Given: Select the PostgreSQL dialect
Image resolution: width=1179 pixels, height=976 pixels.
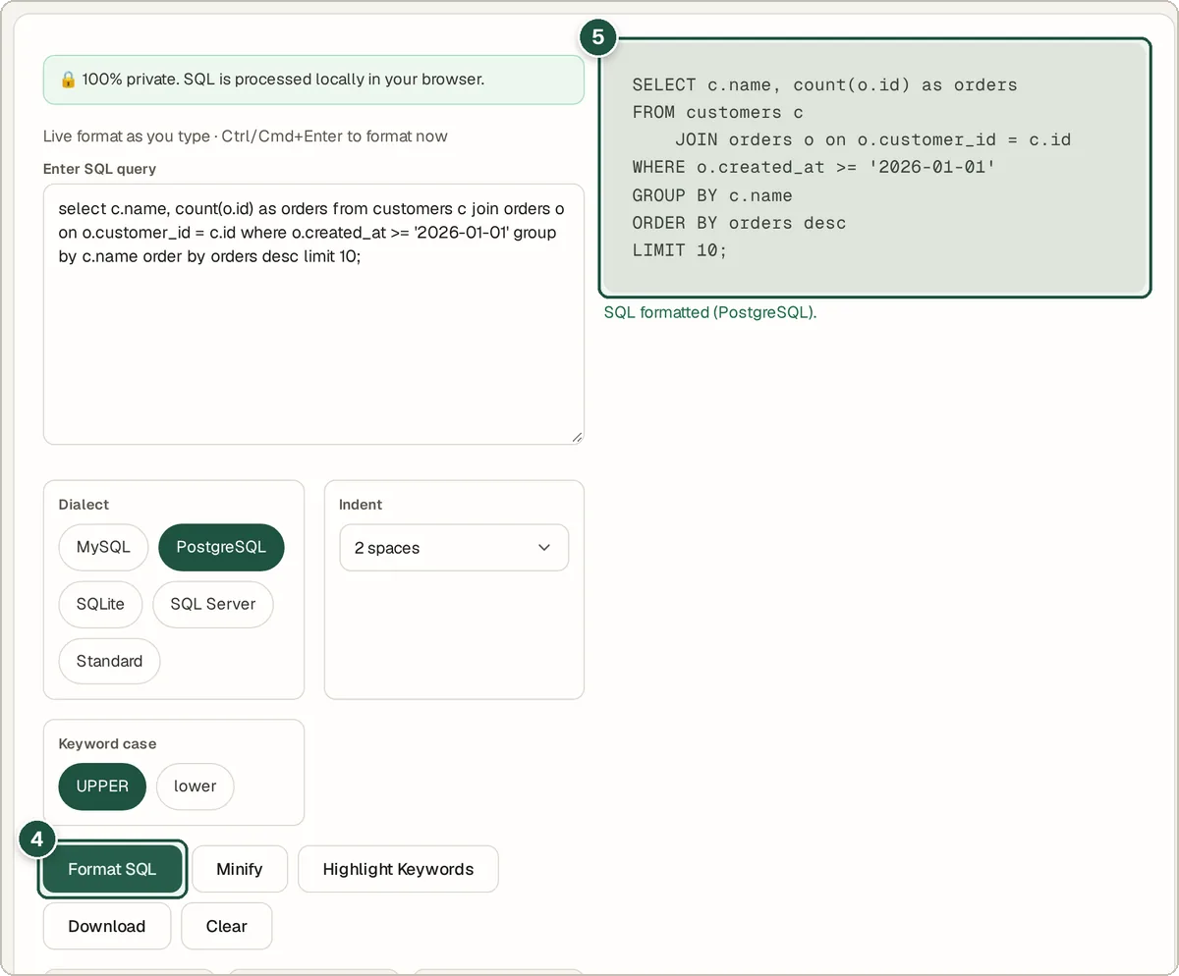Looking at the screenshot, I should (x=221, y=548).
